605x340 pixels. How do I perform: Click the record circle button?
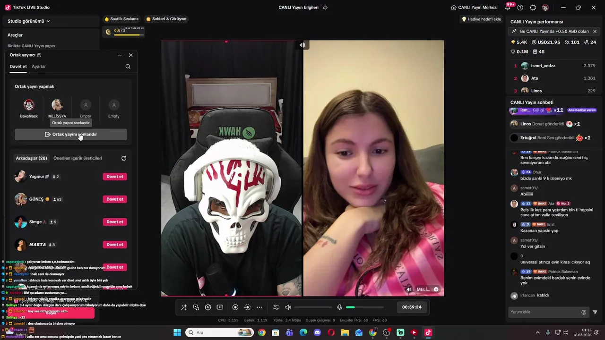click(x=235, y=307)
